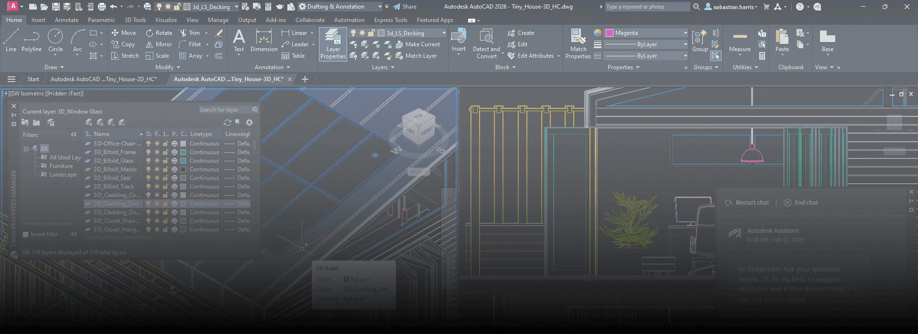
Task: Switch to the Annotate ribbon tab
Action: tap(66, 20)
